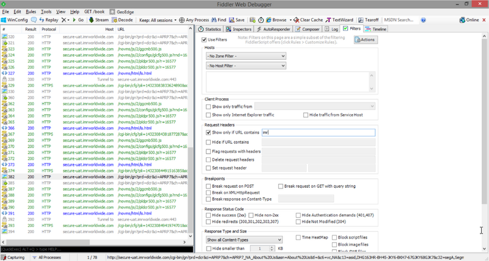This screenshot has height=261, width=489.
Task: Open the No Host Filter dropdown
Action: click(x=246, y=66)
